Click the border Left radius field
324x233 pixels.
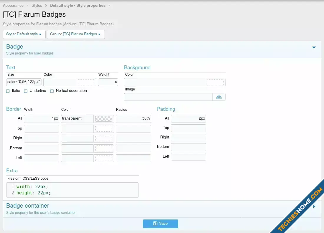(133, 158)
